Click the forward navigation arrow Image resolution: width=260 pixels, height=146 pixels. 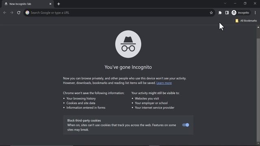(12, 13)
